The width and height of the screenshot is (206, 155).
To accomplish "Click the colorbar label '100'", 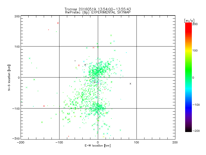I will click(195, 50).
